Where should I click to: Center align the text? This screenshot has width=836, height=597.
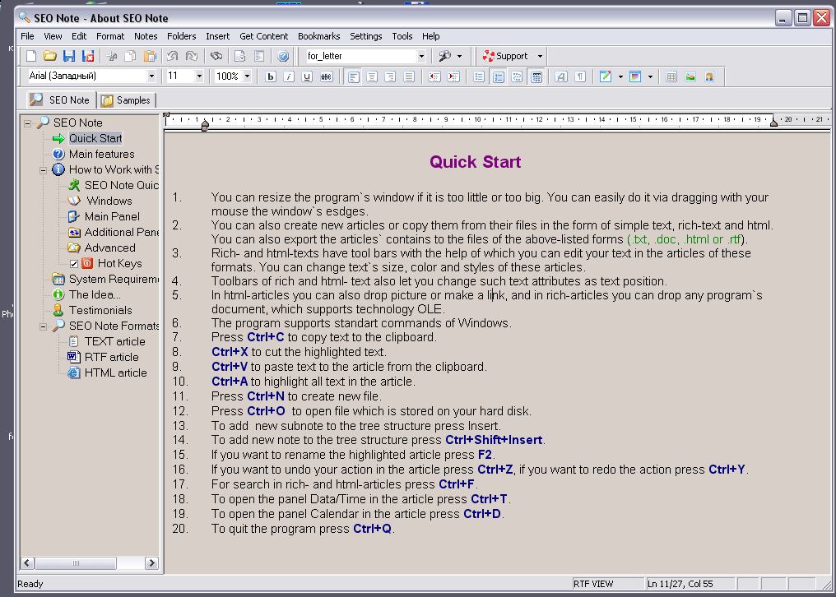372,76
